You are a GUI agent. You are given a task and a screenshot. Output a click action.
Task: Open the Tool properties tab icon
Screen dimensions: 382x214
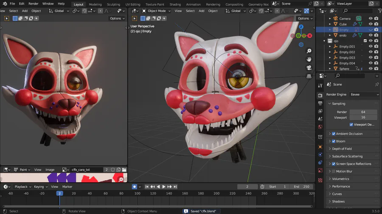[x=320, y=85]
